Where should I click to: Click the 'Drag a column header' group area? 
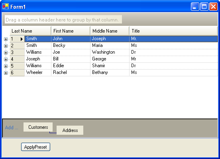coord(63,19)
